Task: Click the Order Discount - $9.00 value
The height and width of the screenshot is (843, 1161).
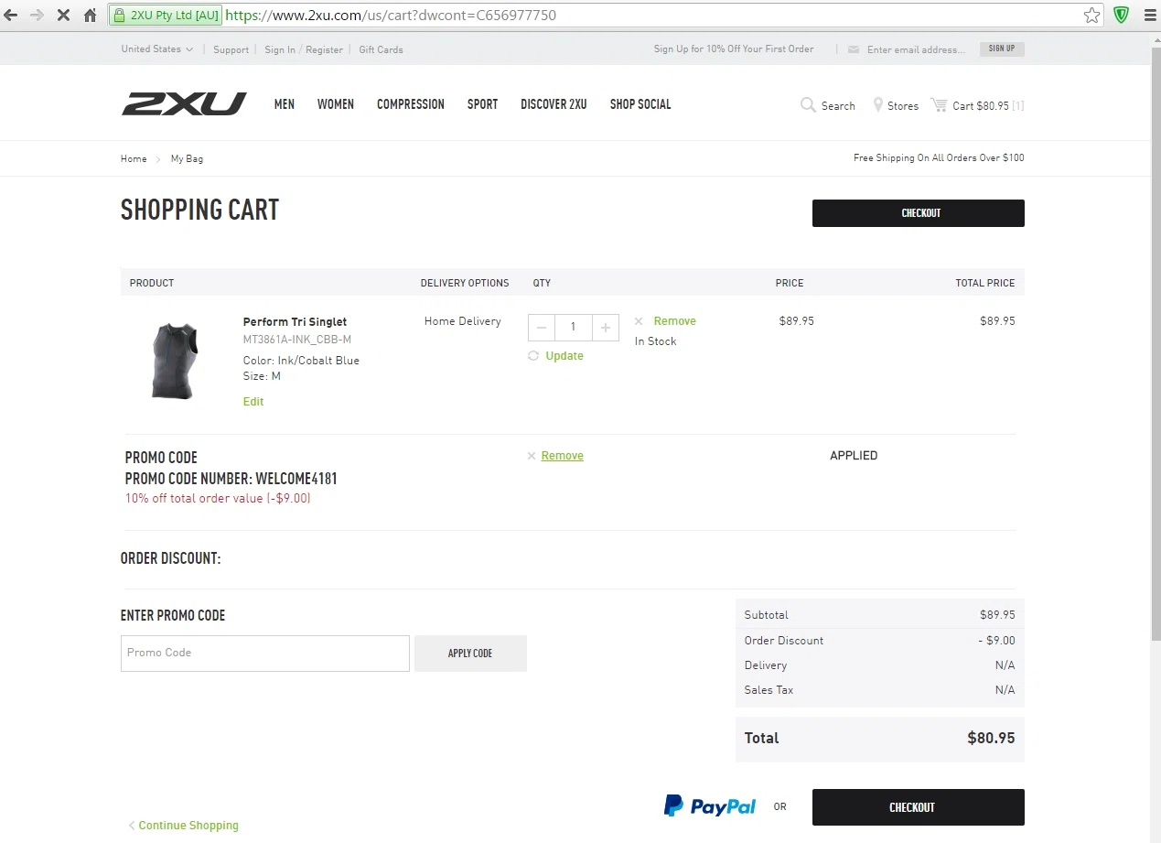Action: click(996, 641)
